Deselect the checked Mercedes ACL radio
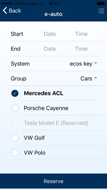 coord(15,93)
